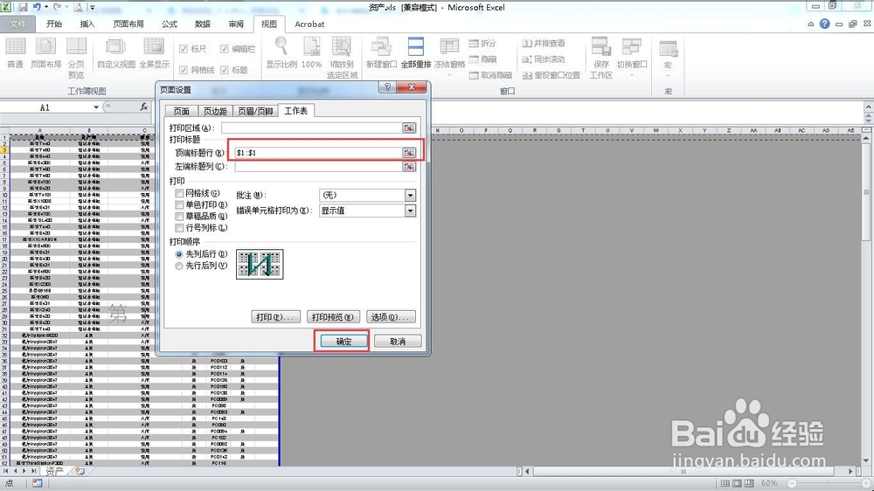Click the Normal (普通) view icon
874x491 pixels.
(x=15, y=47)
